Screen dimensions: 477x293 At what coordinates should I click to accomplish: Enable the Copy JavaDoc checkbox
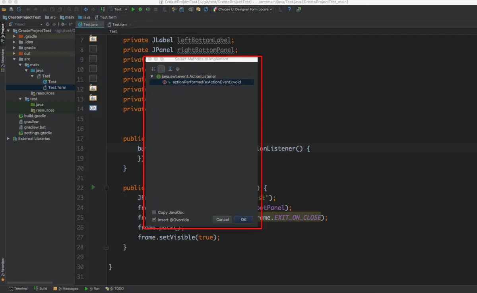click(x=154, y=212)
